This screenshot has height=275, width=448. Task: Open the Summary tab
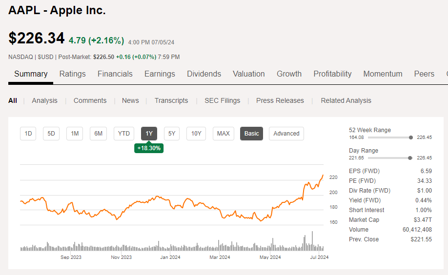31,74
